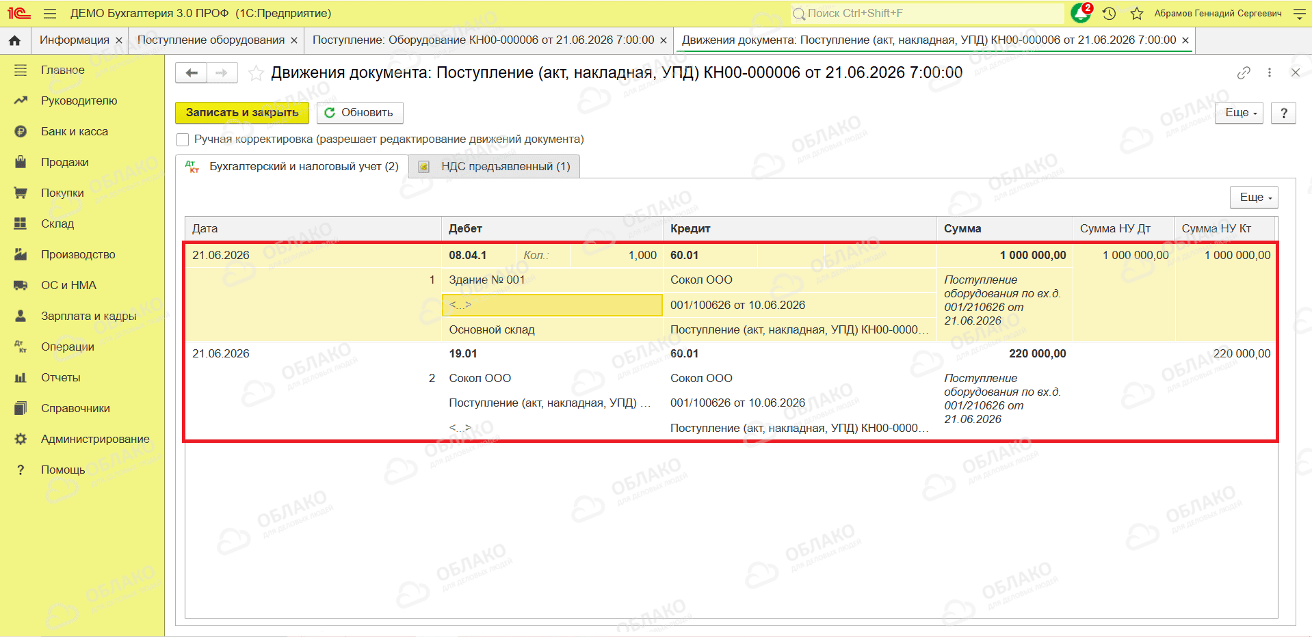The image size is (1312, 637).
Task: Select highlighted <...> cell in row one
Action: tap(552, 306)
